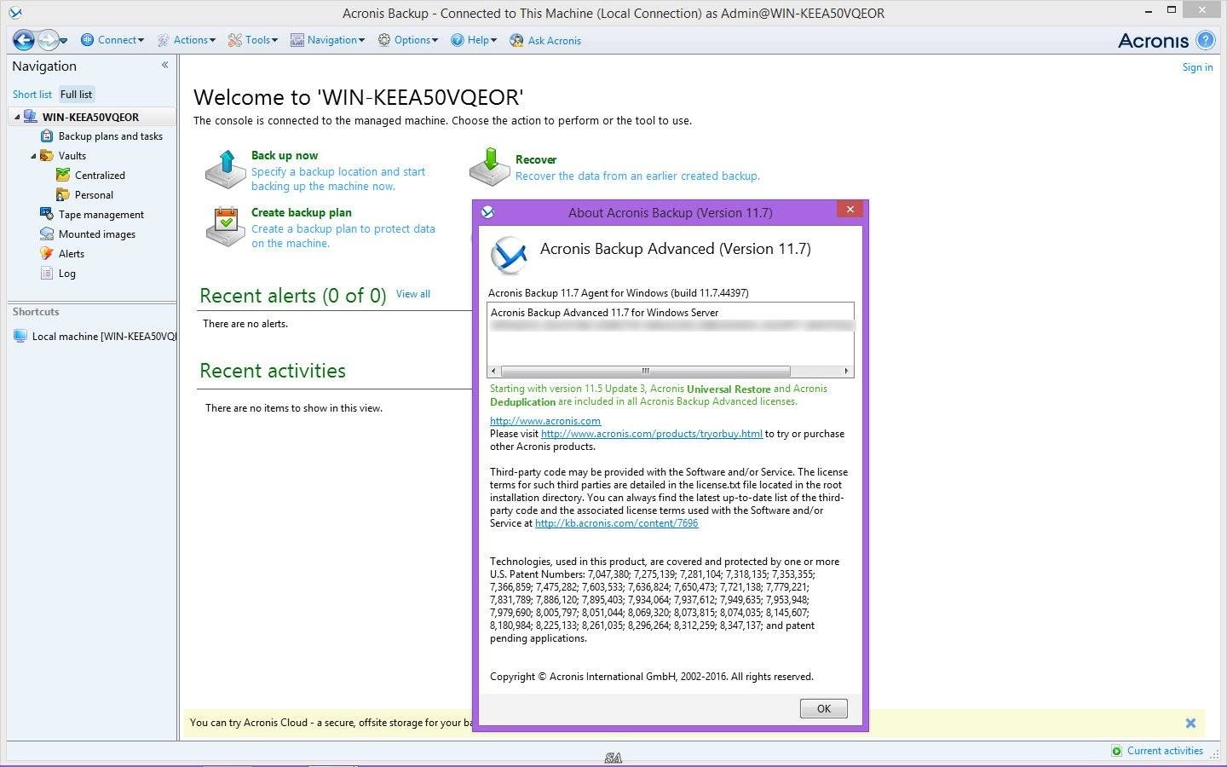This screenshot has height=767, width=1227.
Task: Click the Back up now link
Action: [x=285, y=156]
